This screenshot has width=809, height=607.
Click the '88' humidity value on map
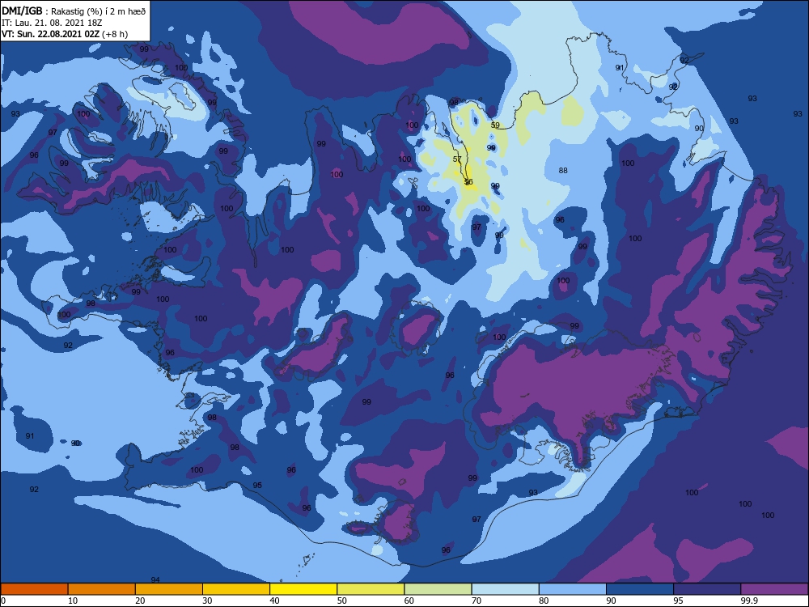[563, 170]
